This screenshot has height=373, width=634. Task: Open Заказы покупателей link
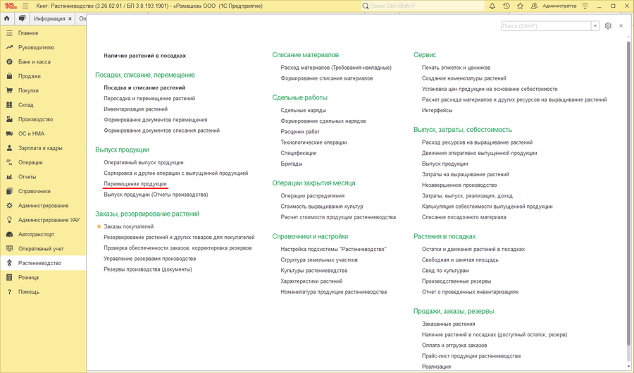tap(129, 226)
